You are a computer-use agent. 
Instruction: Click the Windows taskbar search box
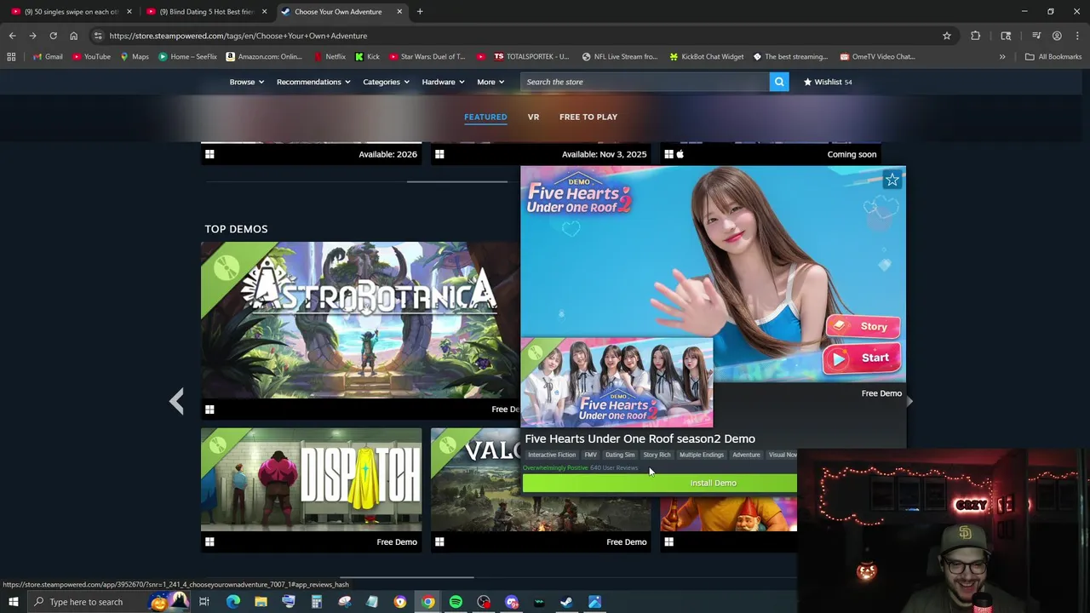85,602
